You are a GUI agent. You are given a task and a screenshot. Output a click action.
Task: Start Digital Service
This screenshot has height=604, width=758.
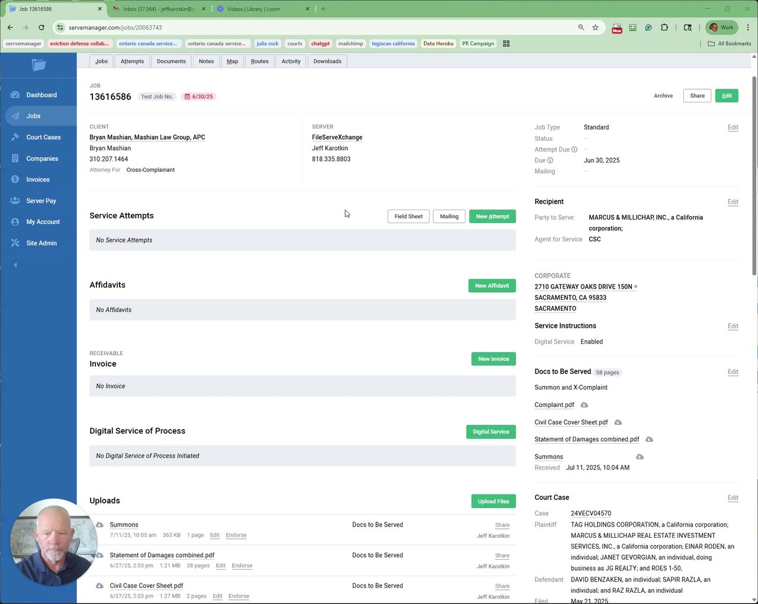pyautogui.click(x=491, y=432)
